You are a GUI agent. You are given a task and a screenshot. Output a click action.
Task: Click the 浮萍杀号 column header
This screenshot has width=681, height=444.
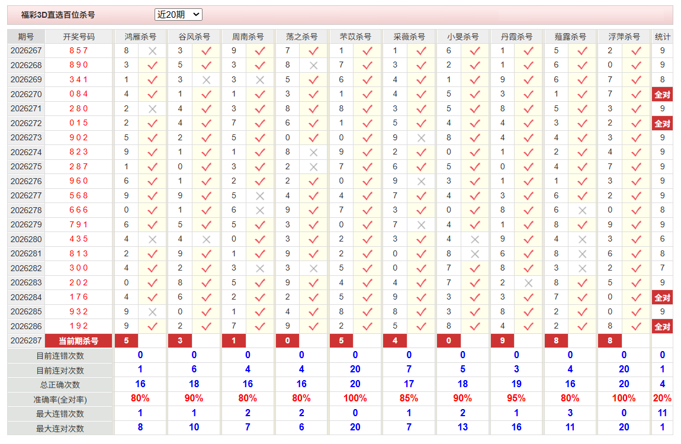click(624, 37)
